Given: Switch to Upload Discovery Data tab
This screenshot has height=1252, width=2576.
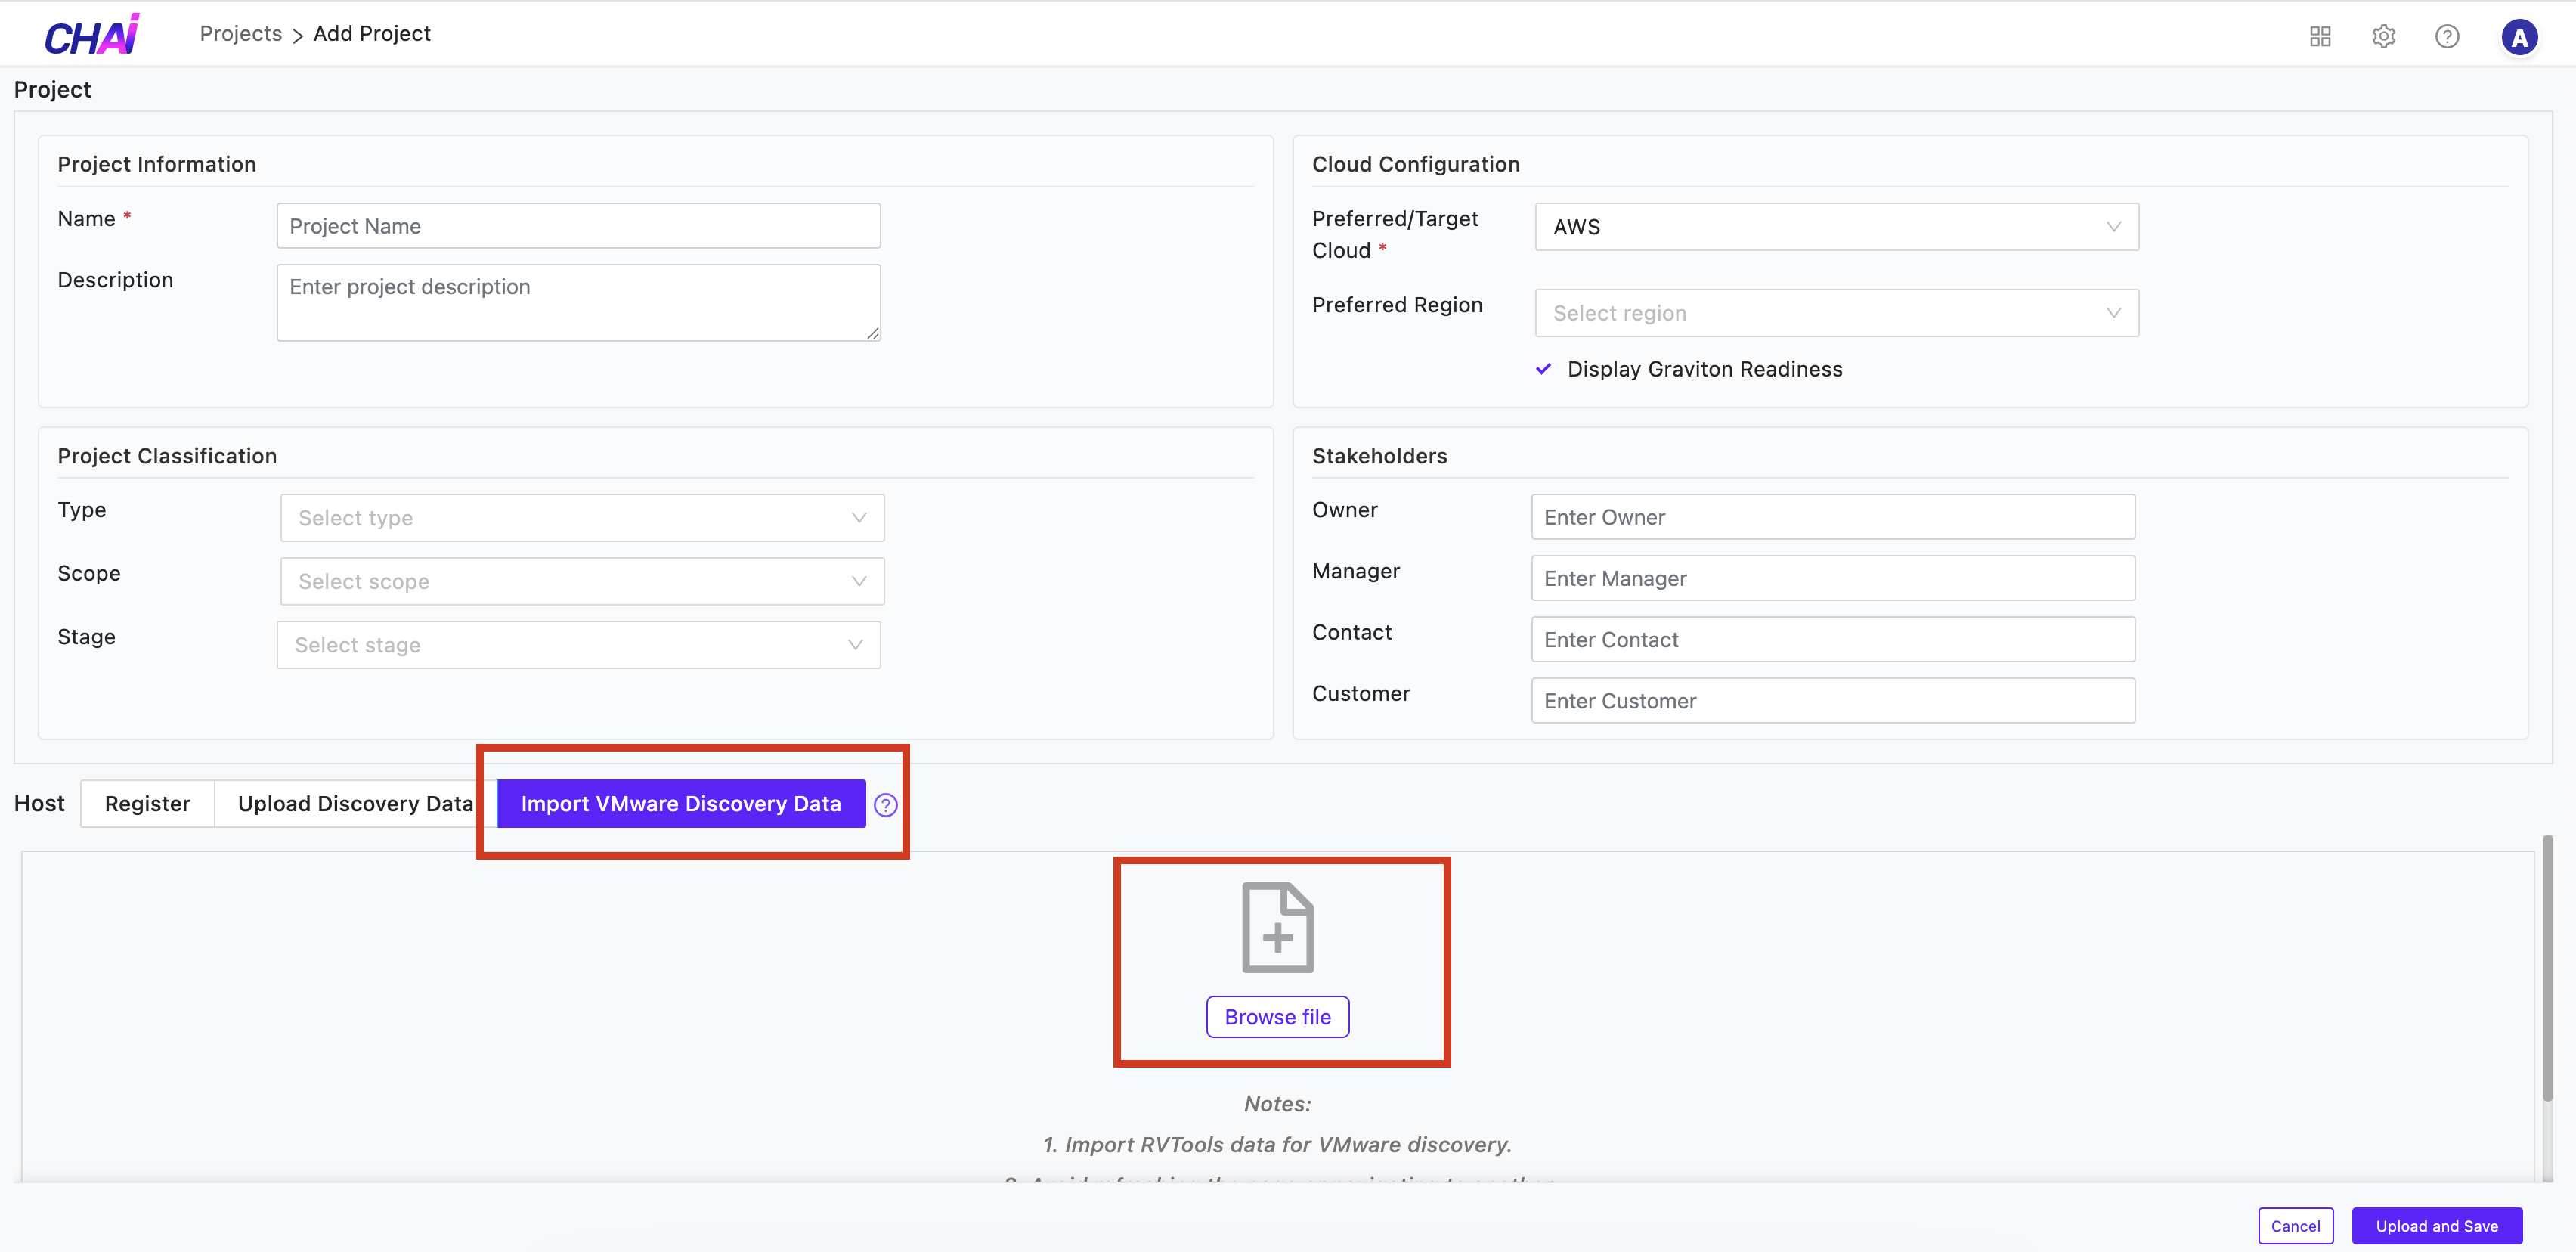Looking at the screenshot, I should coord(355,804).
